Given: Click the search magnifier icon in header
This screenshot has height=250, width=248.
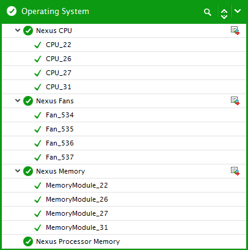Looking at the screenshot, I should (x=208, y=12).
